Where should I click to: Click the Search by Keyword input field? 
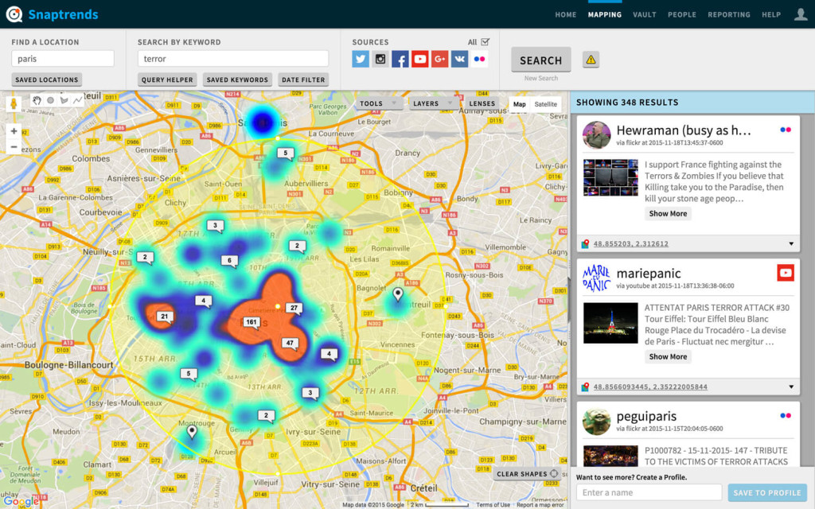[233, 59]
